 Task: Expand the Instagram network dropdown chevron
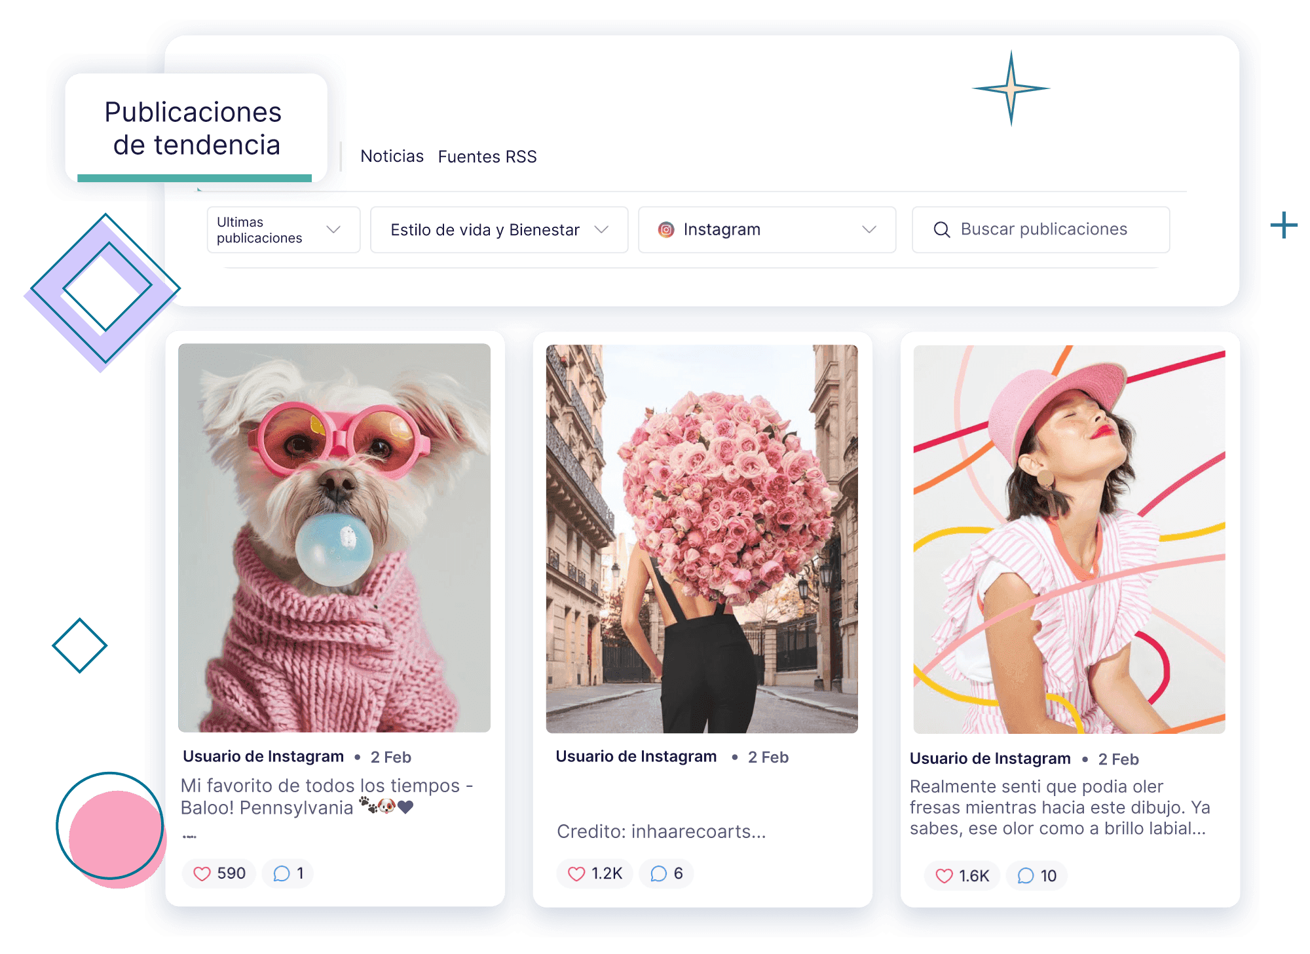click(x=869, y=229)
